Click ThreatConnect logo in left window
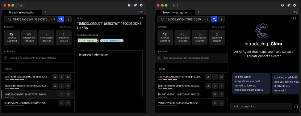The image size is (301, 116). pos(21,5)
